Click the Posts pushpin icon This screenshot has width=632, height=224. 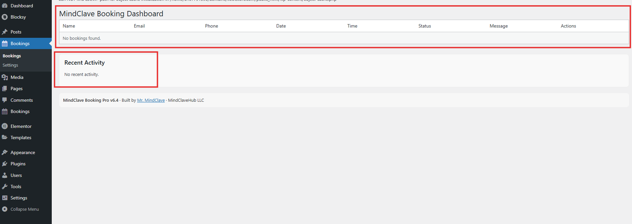[5, 32]
